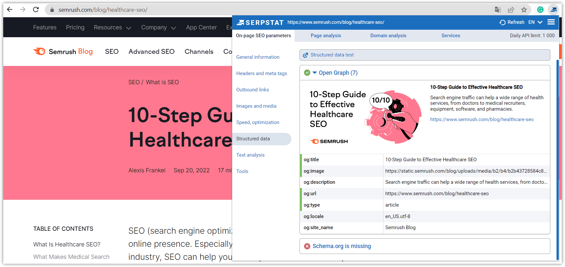Click the og:locale value en_US.utf-8
The height and width of the screenshot is (267, 565).
click(x=397, y=216)
